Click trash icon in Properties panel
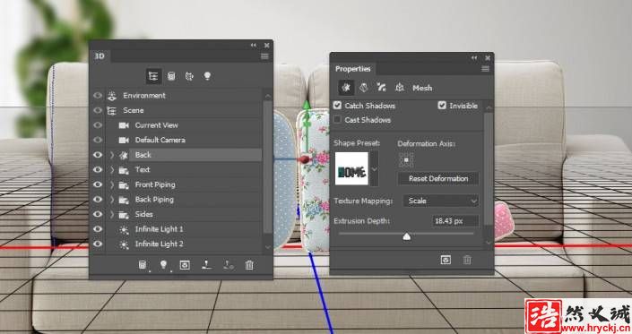The height and width of the screenshot is (334, 632). (467, 260)
